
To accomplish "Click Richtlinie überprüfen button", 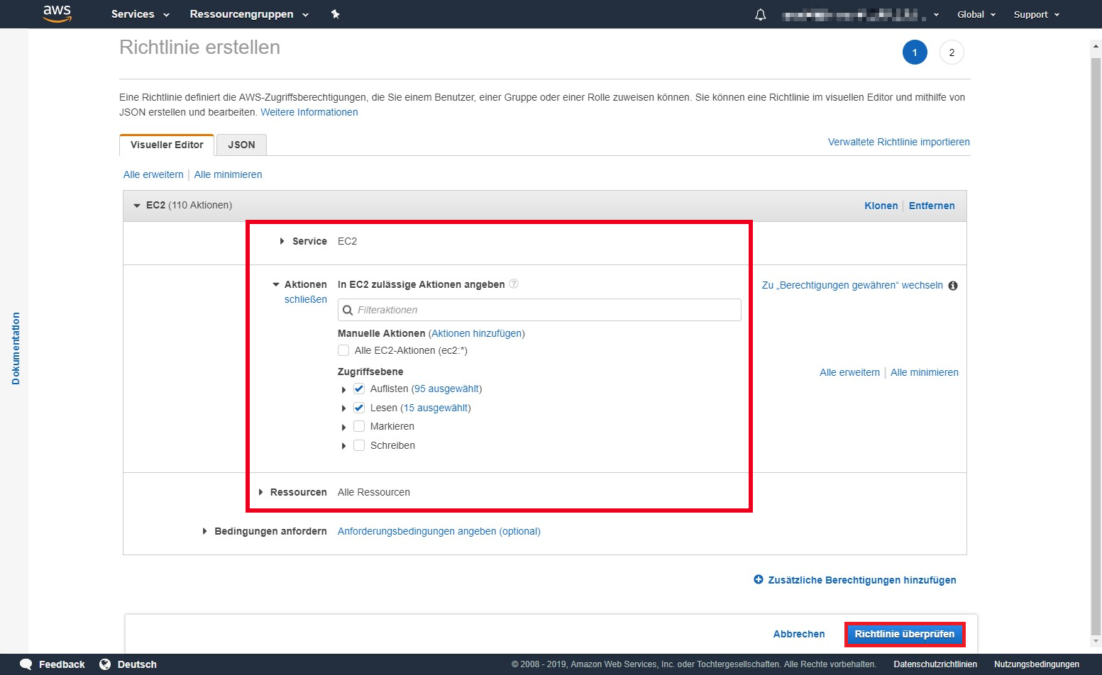I will coord(905,634).
